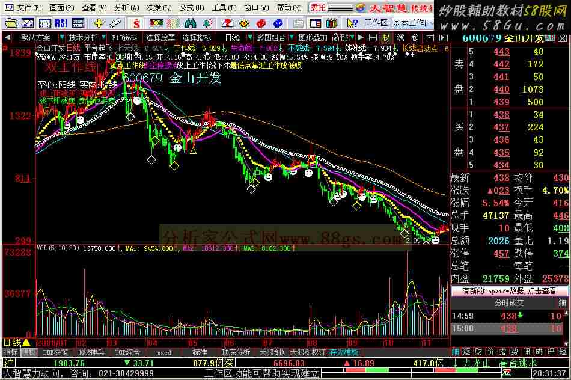The image size is (571, 380).
Task: Switch to the 指标 bottom tab
Action: tap(11, 352)
